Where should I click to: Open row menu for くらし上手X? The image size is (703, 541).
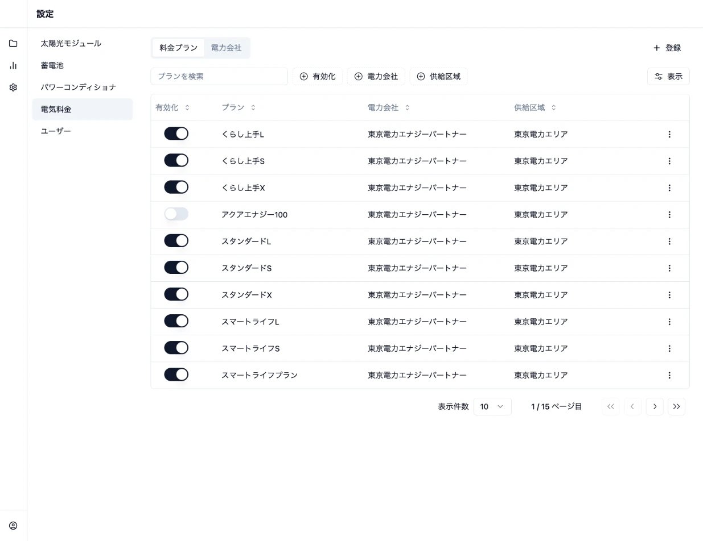[x=669, y=188]
